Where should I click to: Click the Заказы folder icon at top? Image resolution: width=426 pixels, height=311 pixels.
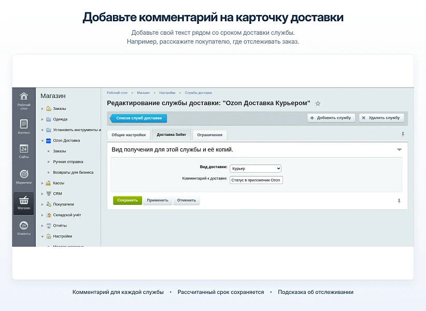[49, 109]
